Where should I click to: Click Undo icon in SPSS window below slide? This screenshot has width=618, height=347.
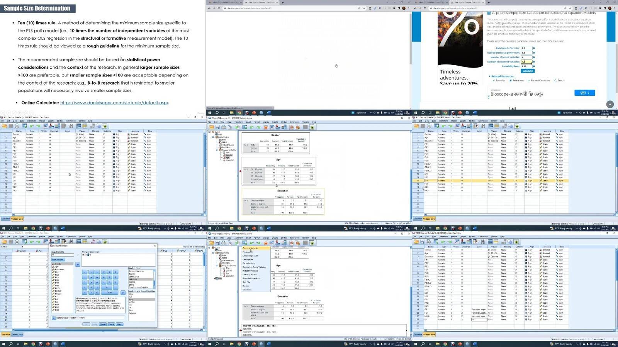(32, 126)
